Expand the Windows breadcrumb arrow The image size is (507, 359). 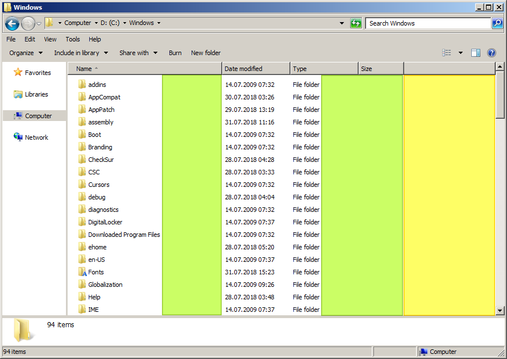coord(159,23)
